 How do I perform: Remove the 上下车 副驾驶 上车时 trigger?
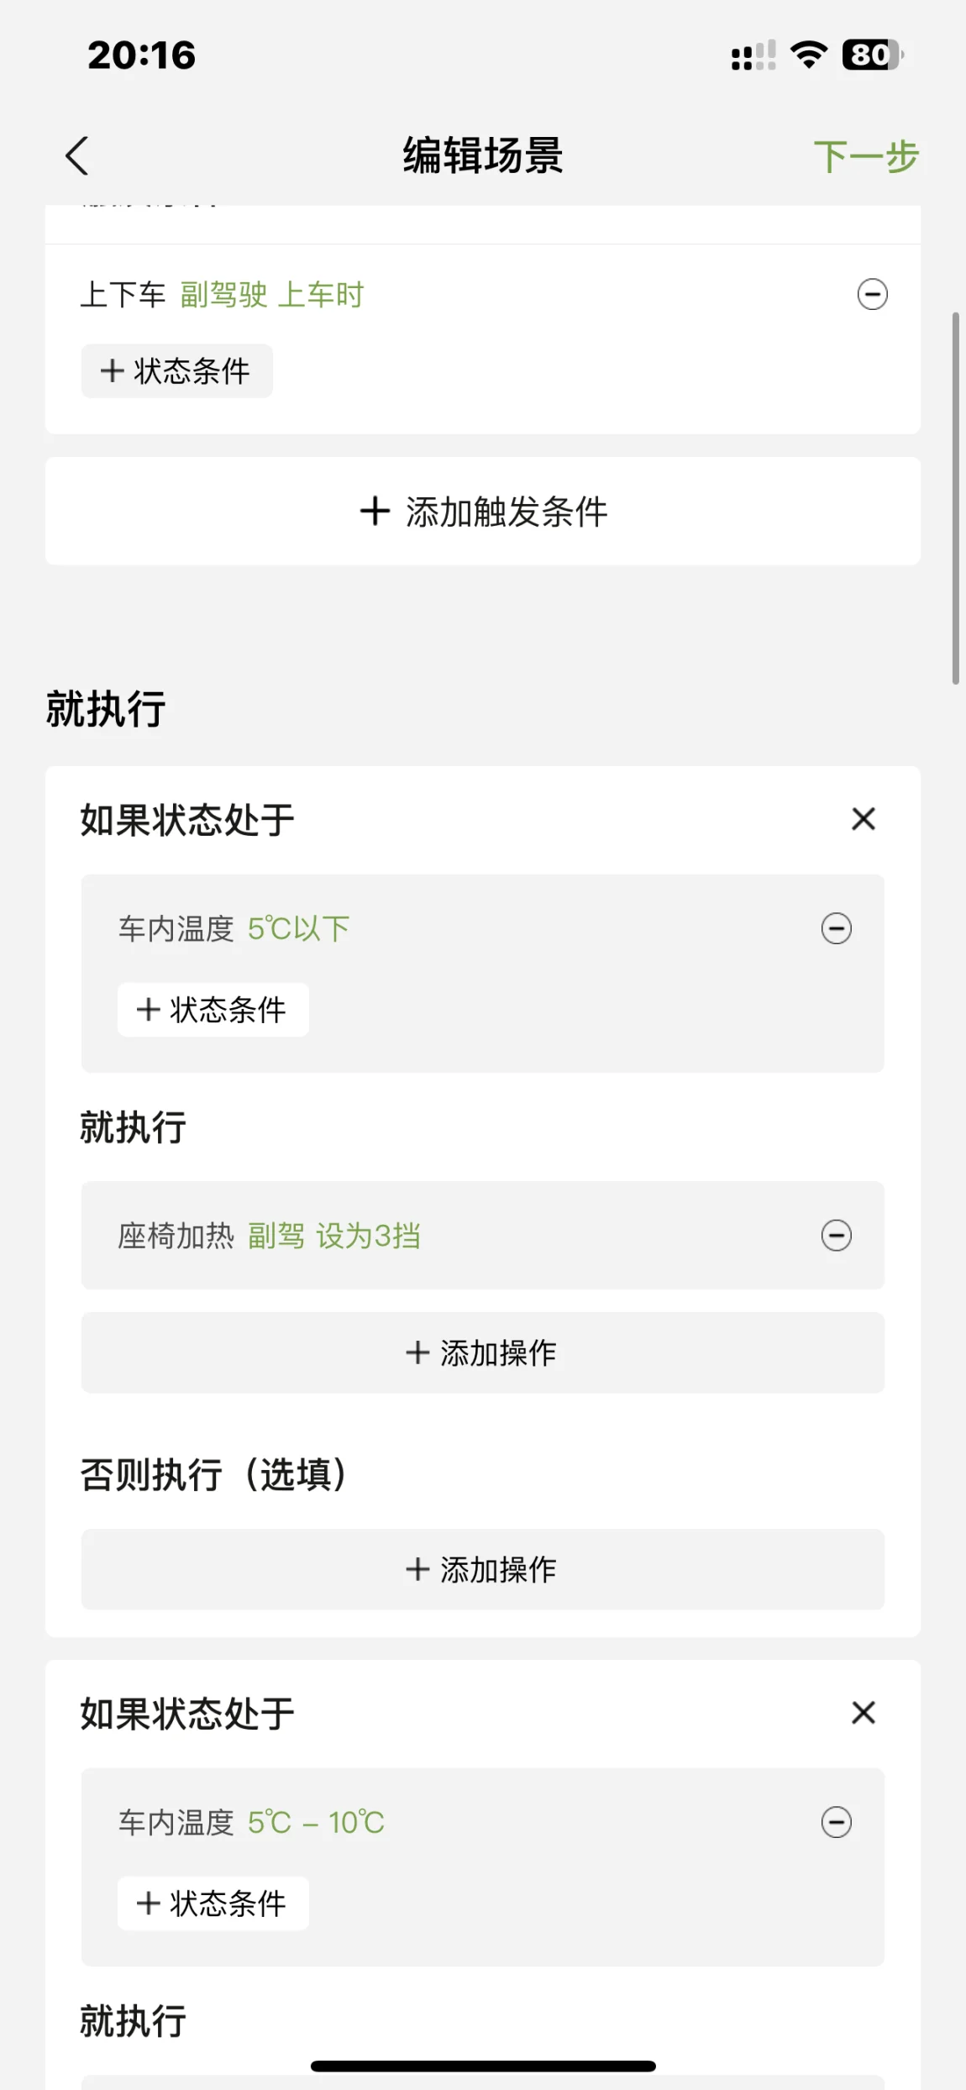point(872,295)
